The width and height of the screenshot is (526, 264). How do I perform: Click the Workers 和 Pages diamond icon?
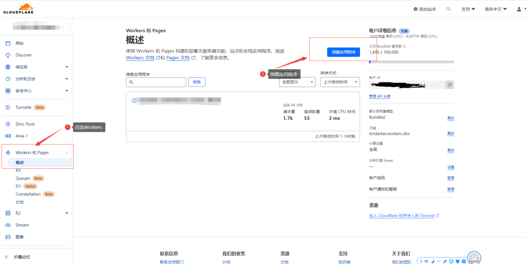pyautogui.click(x=8, y=153)
